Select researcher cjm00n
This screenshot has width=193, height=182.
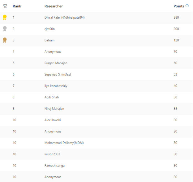click(50, 29)
